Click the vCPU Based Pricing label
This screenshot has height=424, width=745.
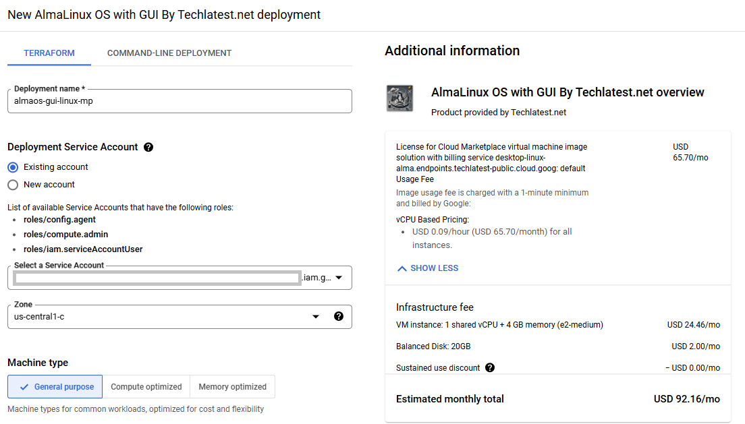tap(433, 219)
